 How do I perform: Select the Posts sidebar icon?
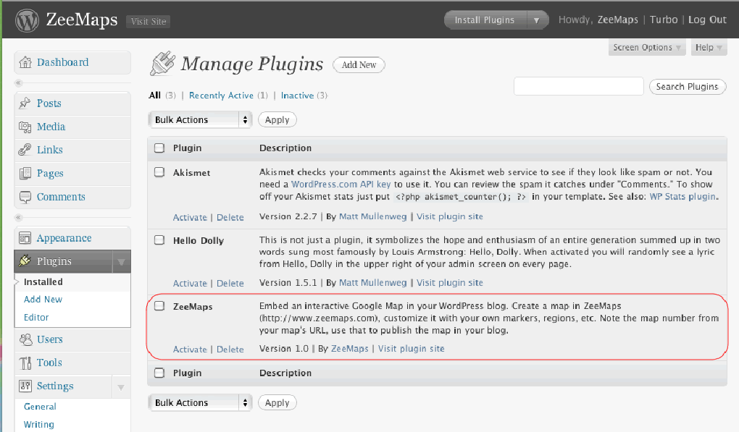click(27, 103)
